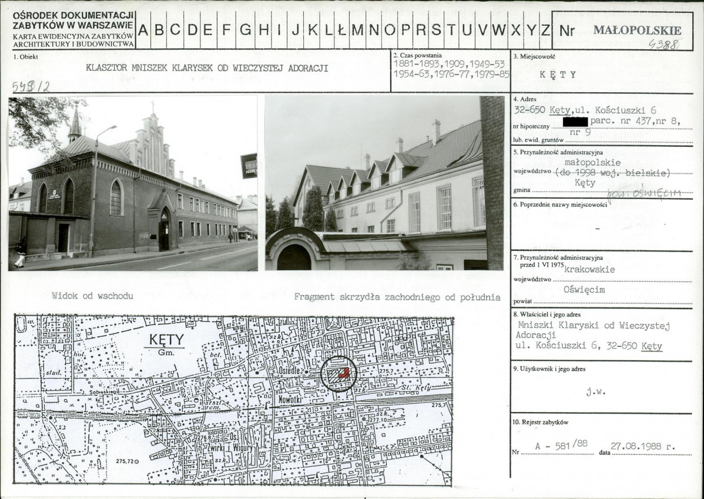Click letter K in the alphabet index
The width and height of the screenshot is (704, 499).
click(x=312, y=30)
